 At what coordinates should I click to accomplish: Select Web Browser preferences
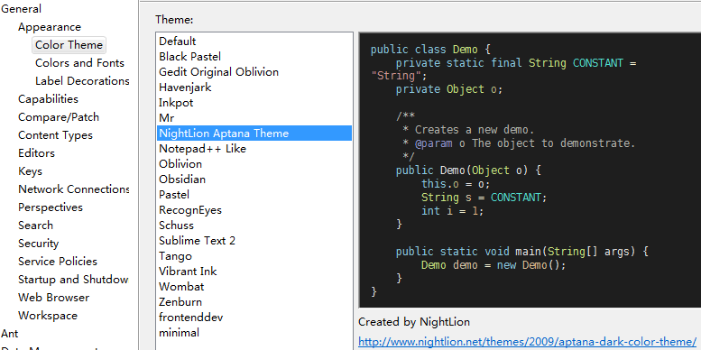tap(53, 298)
